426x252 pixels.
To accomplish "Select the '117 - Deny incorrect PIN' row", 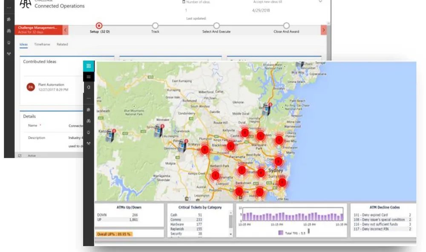I will point(382,229).
